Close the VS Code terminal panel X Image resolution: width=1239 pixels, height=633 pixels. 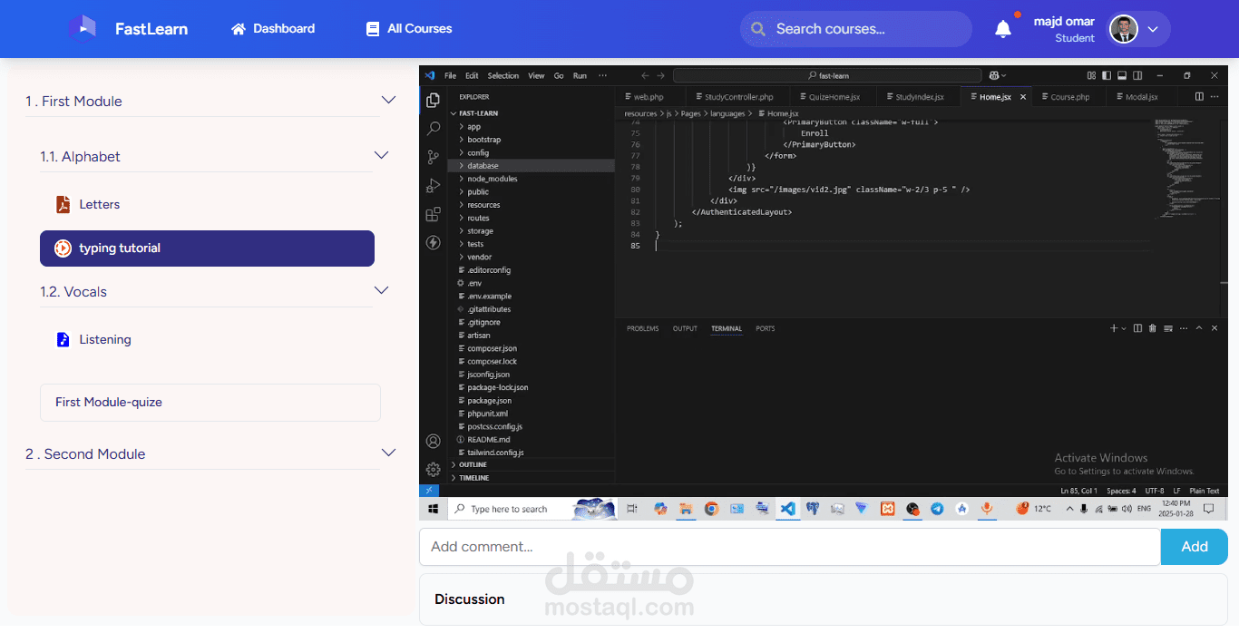1215,328
